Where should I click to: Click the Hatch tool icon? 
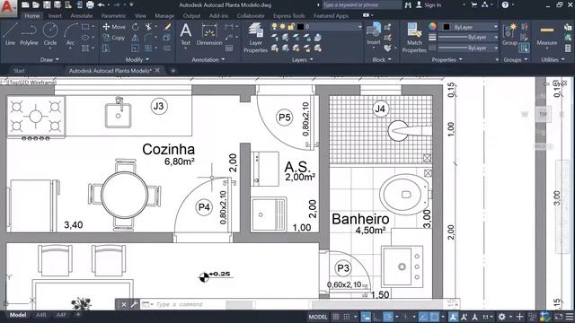(x=85, y=48)
